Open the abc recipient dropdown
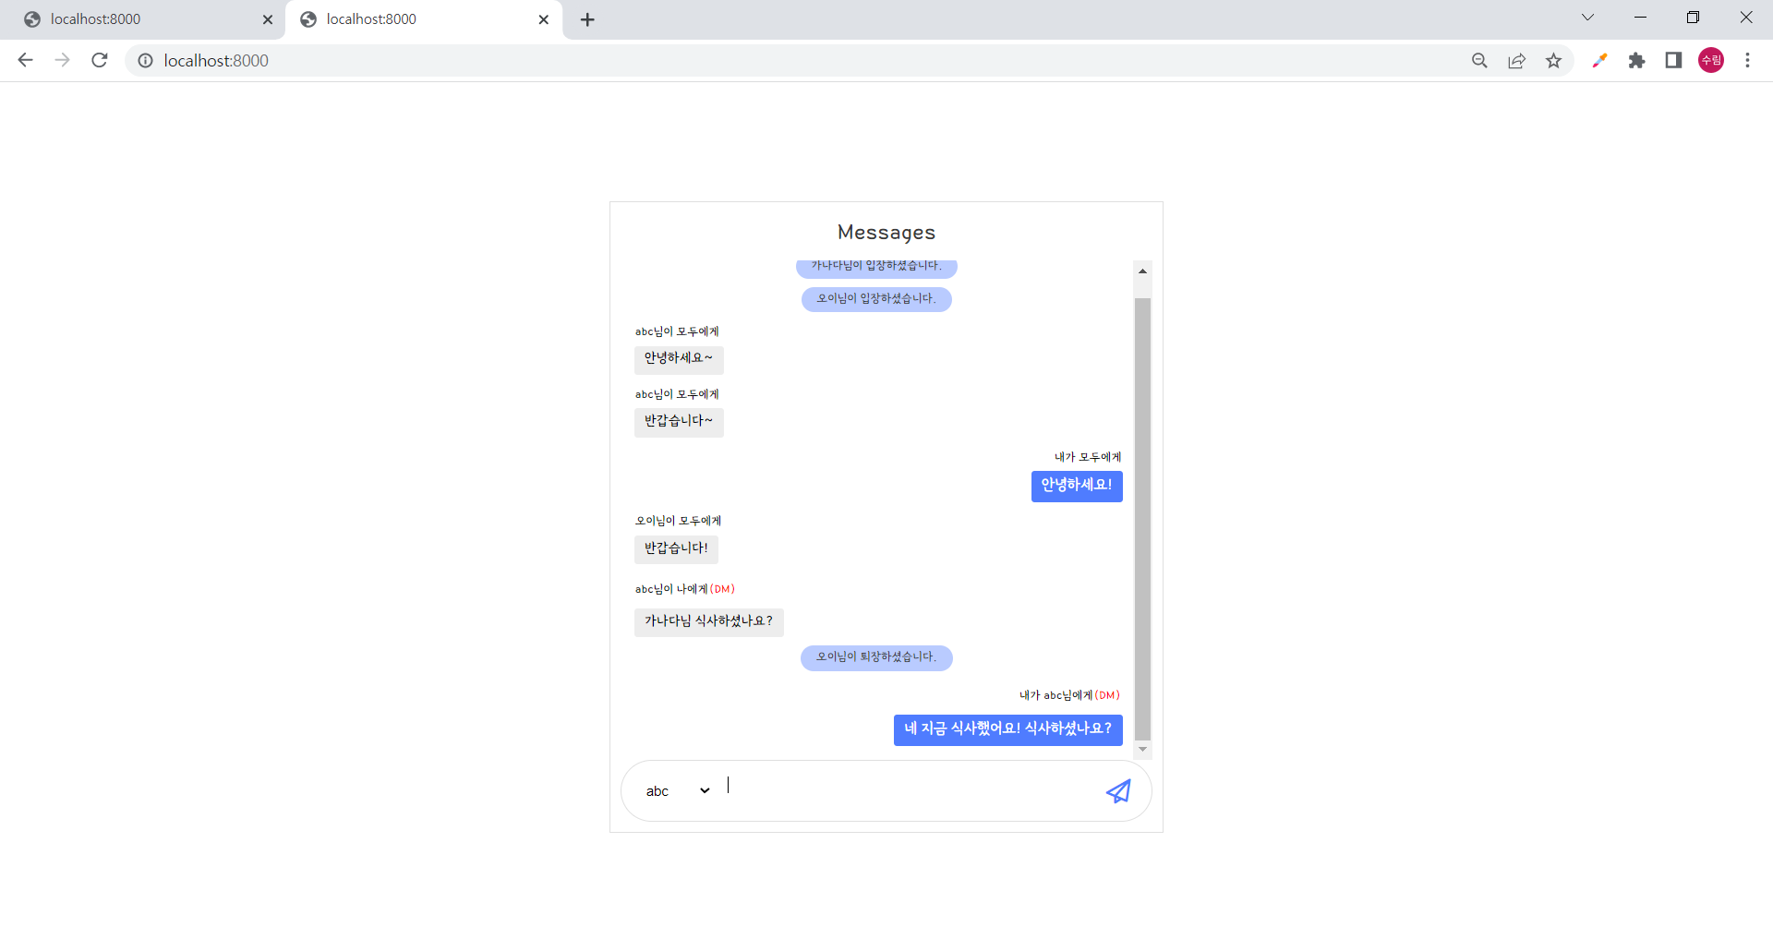 (677, 790)
